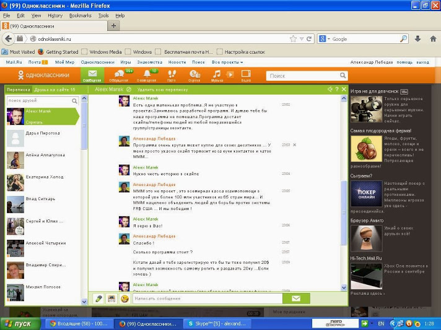This screenshot has height=330, width=441.
Task: Bookmark this page with star icon
Action: (293, 39)
